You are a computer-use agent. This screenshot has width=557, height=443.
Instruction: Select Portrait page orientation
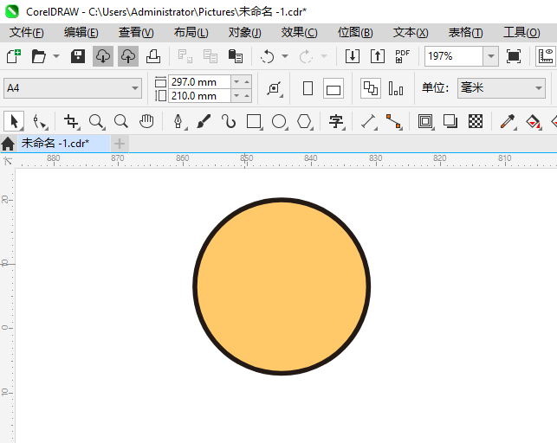click(308, 88)
